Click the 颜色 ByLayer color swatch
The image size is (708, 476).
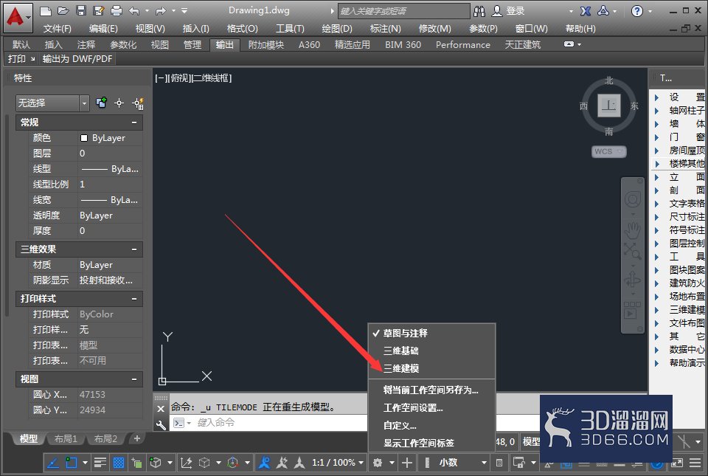coord(83,138)
